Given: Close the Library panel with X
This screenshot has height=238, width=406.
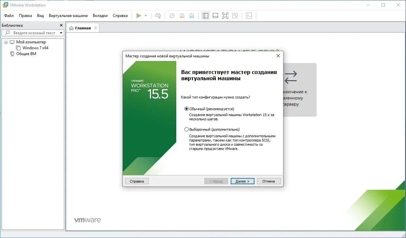Looking at the screenshot, I should click(61, 25).
